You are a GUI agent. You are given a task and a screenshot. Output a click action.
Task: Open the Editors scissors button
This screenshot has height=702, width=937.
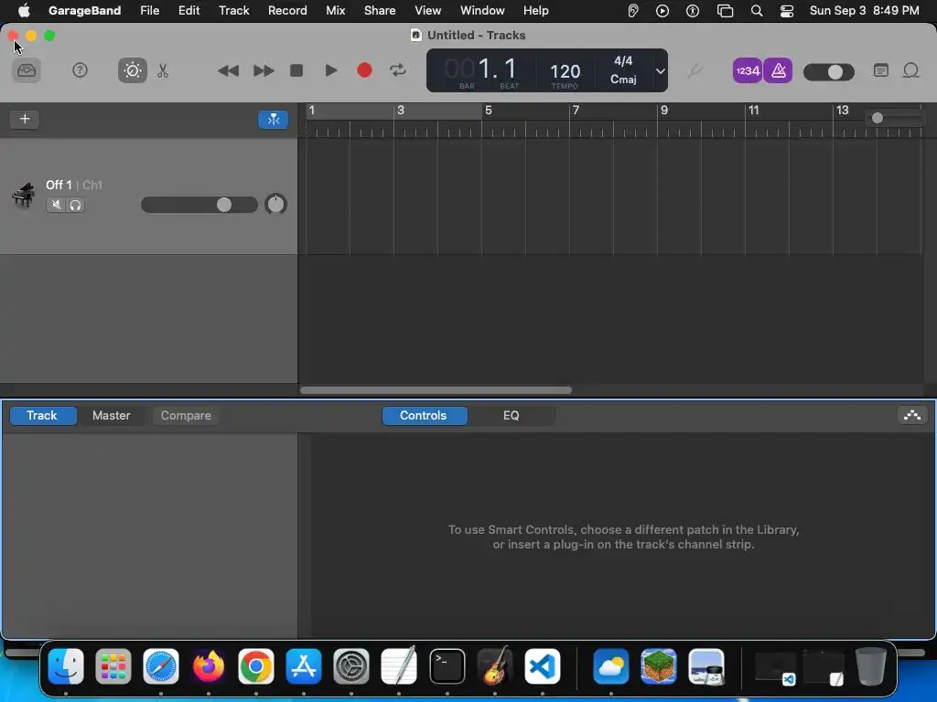tap(163, 71)
